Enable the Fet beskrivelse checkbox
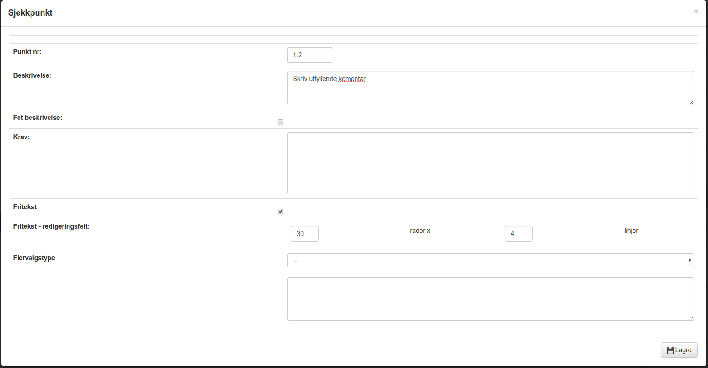The image size is (708, 368). [x=281, y=122]
